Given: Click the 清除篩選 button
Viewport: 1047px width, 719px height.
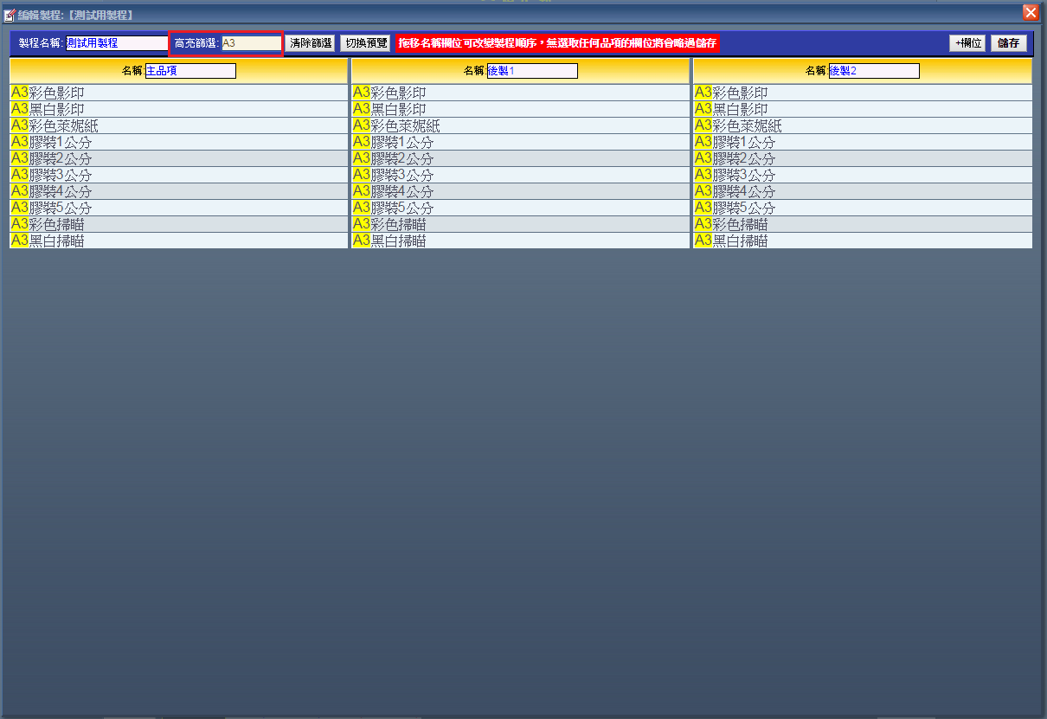Looking at the screenshot, I should pyautogui.click(x=311, y=42).
